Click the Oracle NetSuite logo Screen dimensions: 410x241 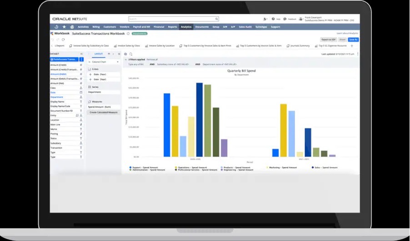(70, 19)
